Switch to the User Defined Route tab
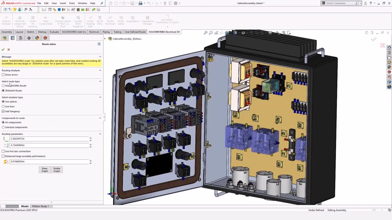Viewport: 392px width, 220px height. pos(135,32)
